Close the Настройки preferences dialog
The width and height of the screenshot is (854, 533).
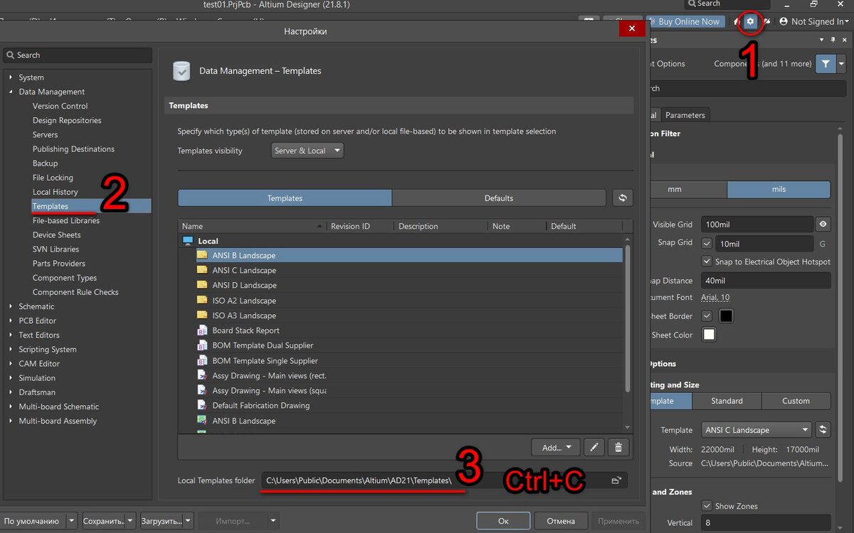tap(632, 28)
